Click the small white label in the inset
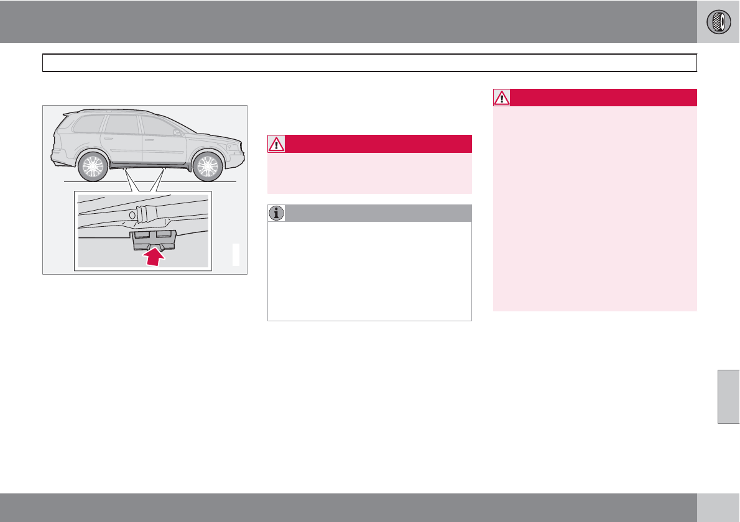740x522 pixels. [236, 255]
